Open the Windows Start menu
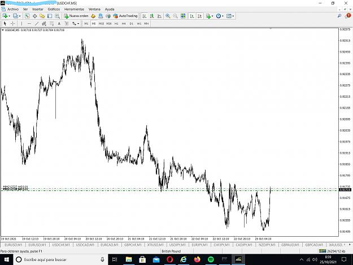Viewport: 353px width, 265px height. point(7,259)
